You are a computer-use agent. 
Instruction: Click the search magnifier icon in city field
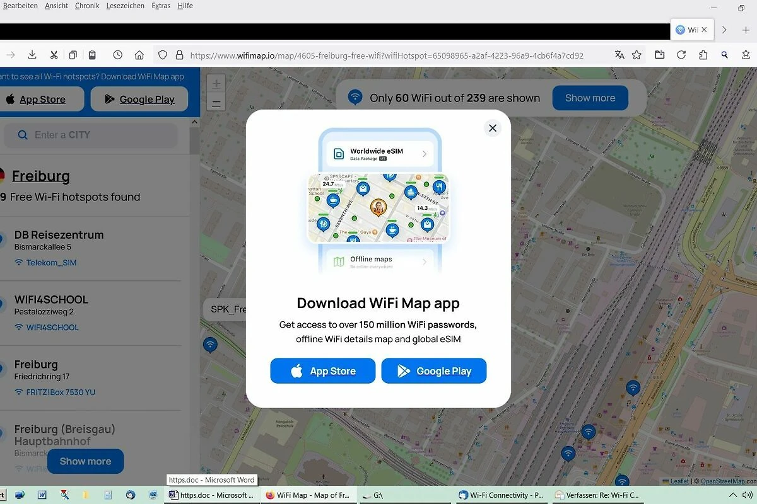23,135
